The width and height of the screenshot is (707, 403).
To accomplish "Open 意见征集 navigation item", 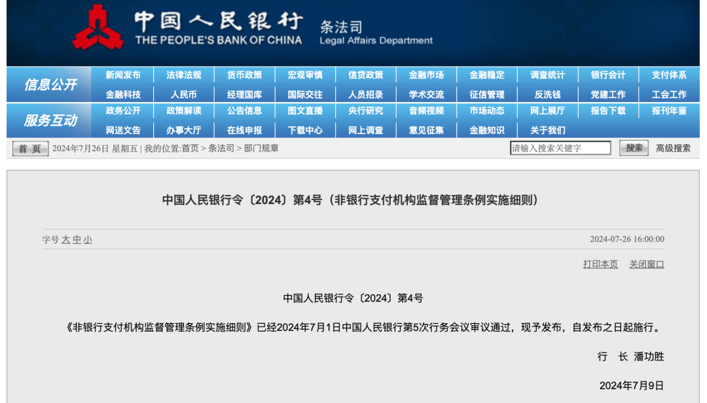I will 426,131.
